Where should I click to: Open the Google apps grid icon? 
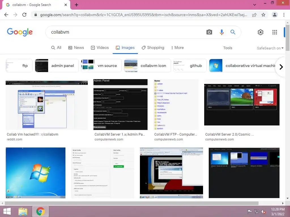pyautogui.click(x=275, y=32)
